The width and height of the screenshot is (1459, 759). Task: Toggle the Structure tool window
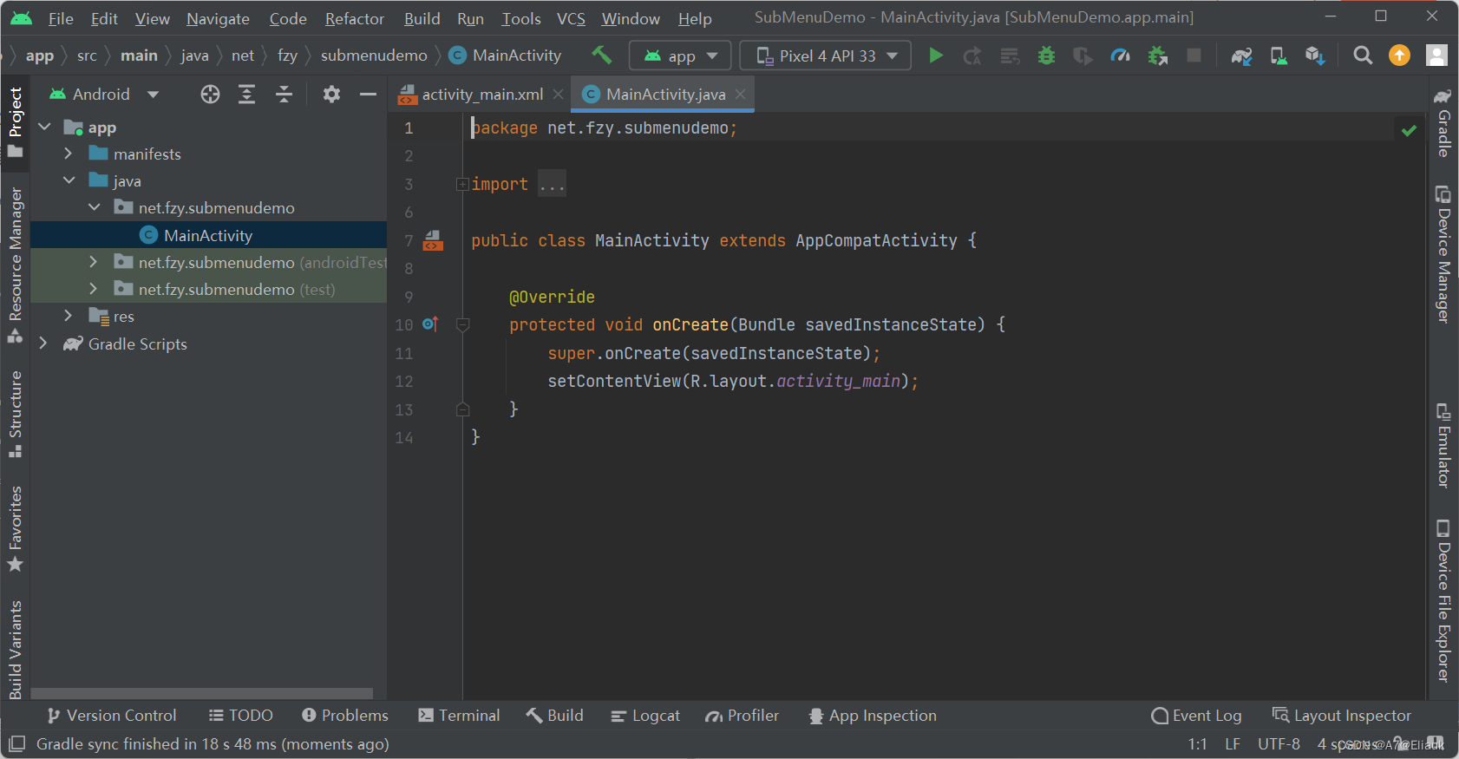[x=16, y=414]
